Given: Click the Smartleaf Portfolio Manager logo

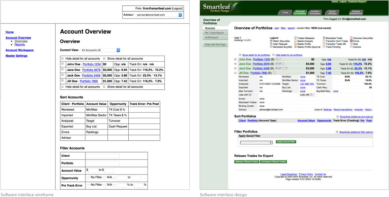Looking at the screenshot, I should click(x=220, y=8).
